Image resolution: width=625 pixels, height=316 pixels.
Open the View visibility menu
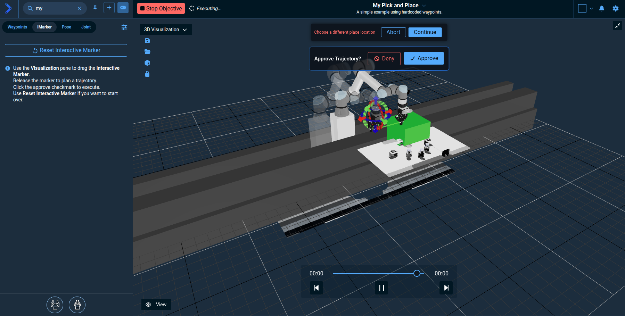coord(156,305)
